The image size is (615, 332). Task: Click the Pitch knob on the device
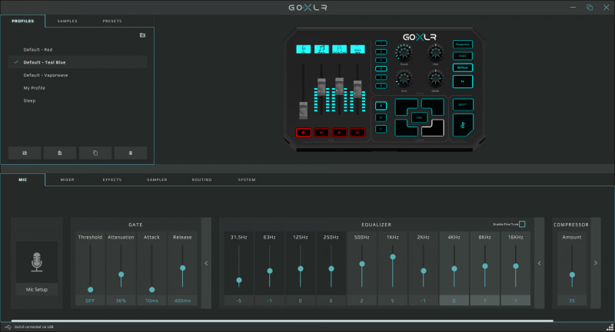click(435, 52)
